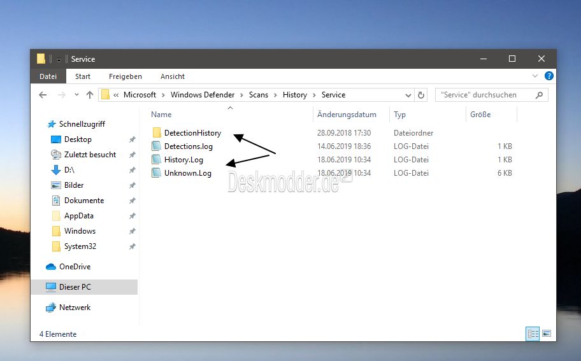Switch to the Ansicht tab

[x=172, y=76]
